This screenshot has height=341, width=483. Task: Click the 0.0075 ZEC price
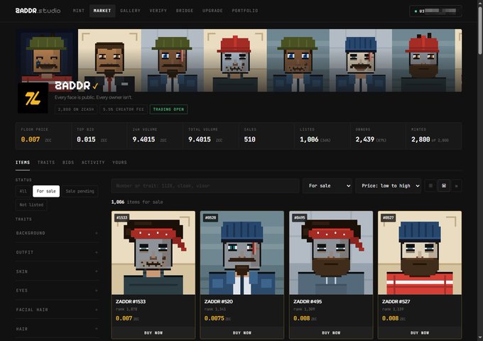point(217,318)
